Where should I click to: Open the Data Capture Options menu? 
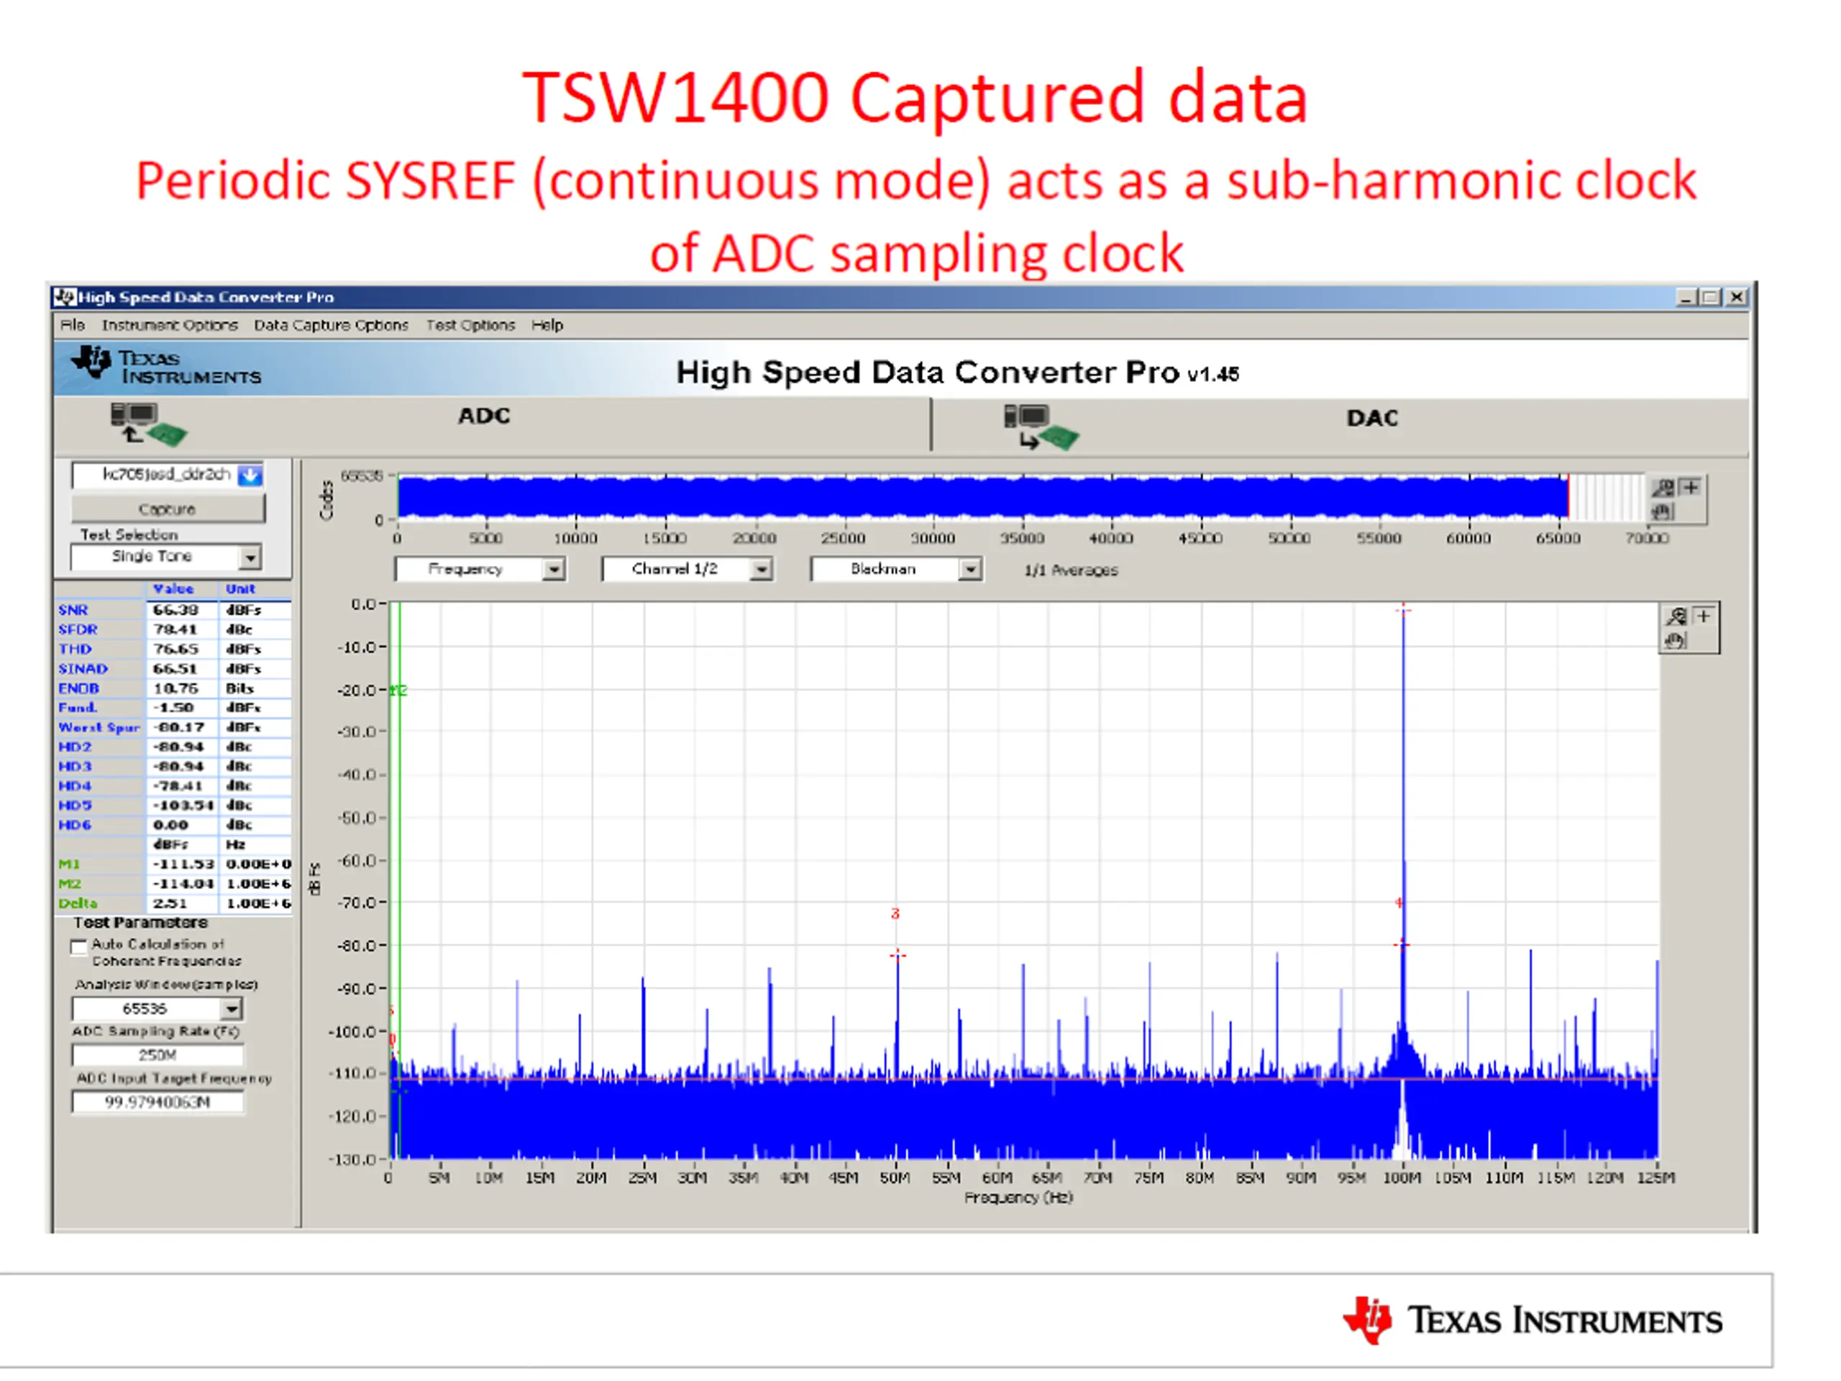332,326
